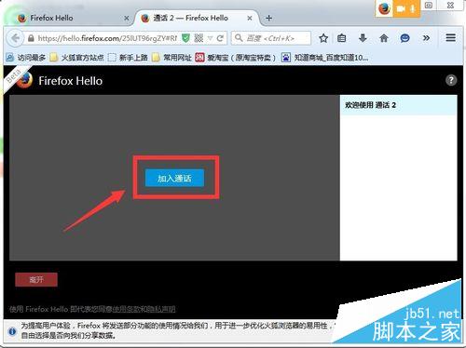466x348 pixels.
Task: Click the address bar URL field
Action: click(107, 38)
